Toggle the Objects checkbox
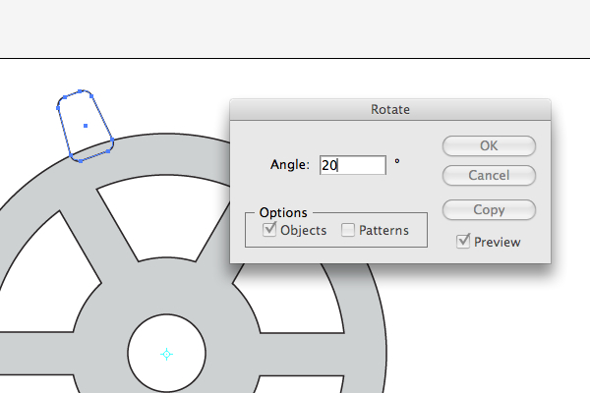Screen dimensions: 590x393 [x=269, y=229]
